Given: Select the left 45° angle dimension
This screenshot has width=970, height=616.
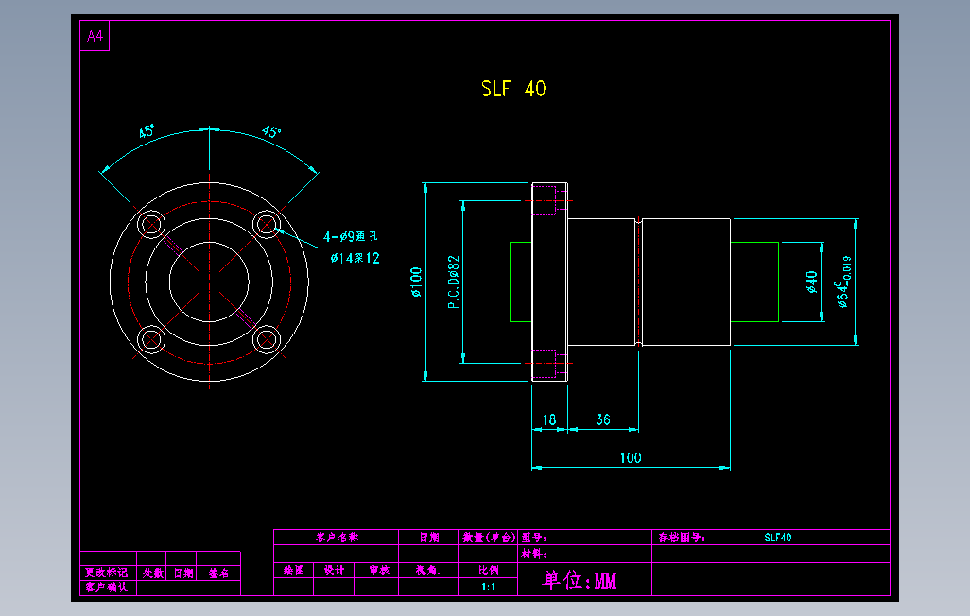Looking at the screenshot, I should pyautogui.click(x=147, y=131).
